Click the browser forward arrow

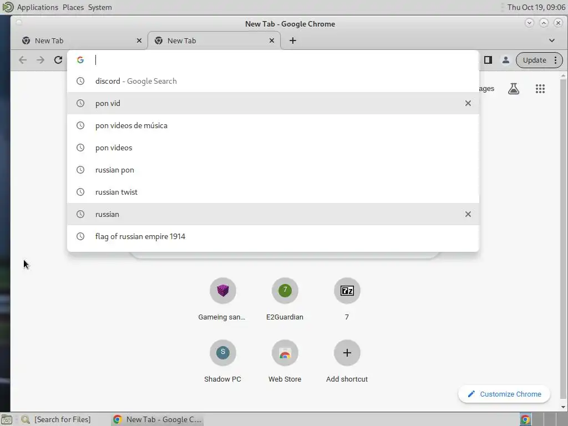(40, 60)
